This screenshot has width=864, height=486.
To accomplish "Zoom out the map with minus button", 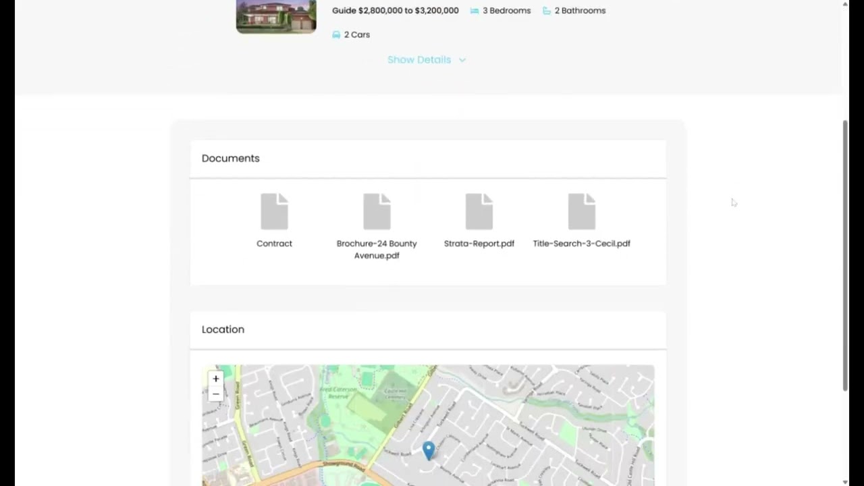I will [216, 394].
